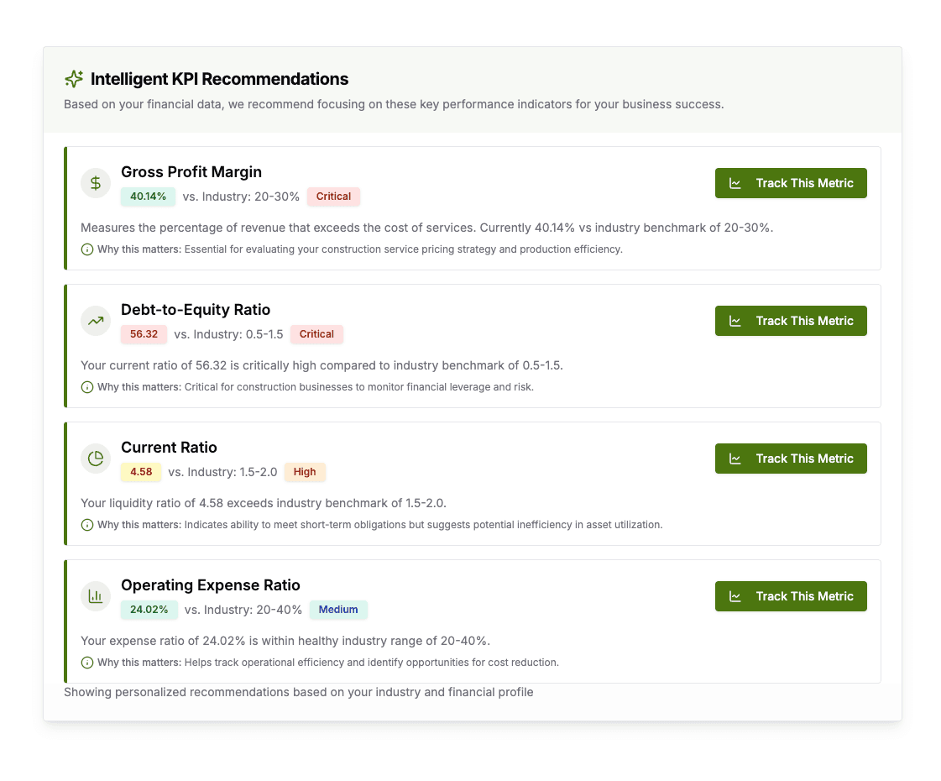This screenshot has height=781, width=941.
Task: Click the chart icon on Operating Expense's track button
Action: (736, 595)
